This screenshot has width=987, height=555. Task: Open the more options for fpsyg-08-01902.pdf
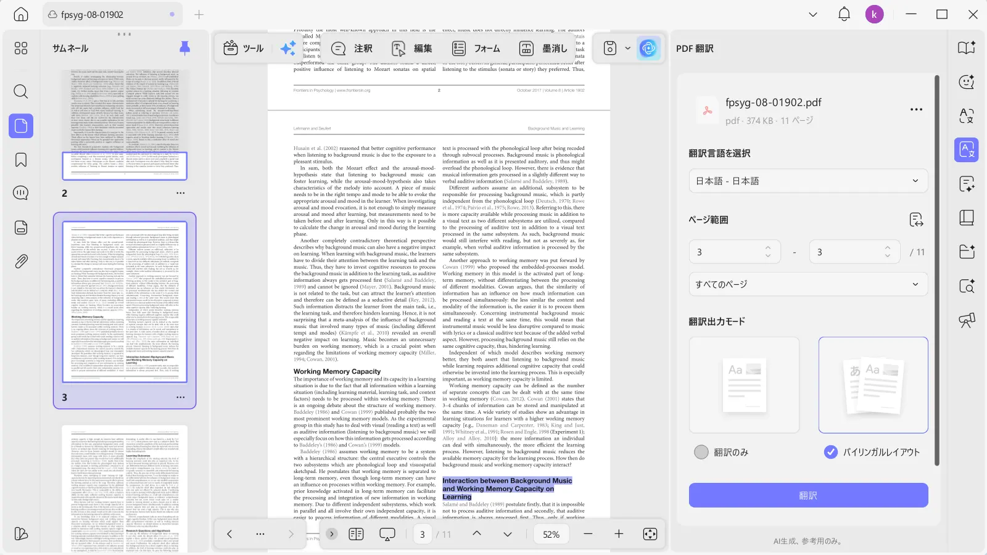pyautogui.click(x=916, y=110)
